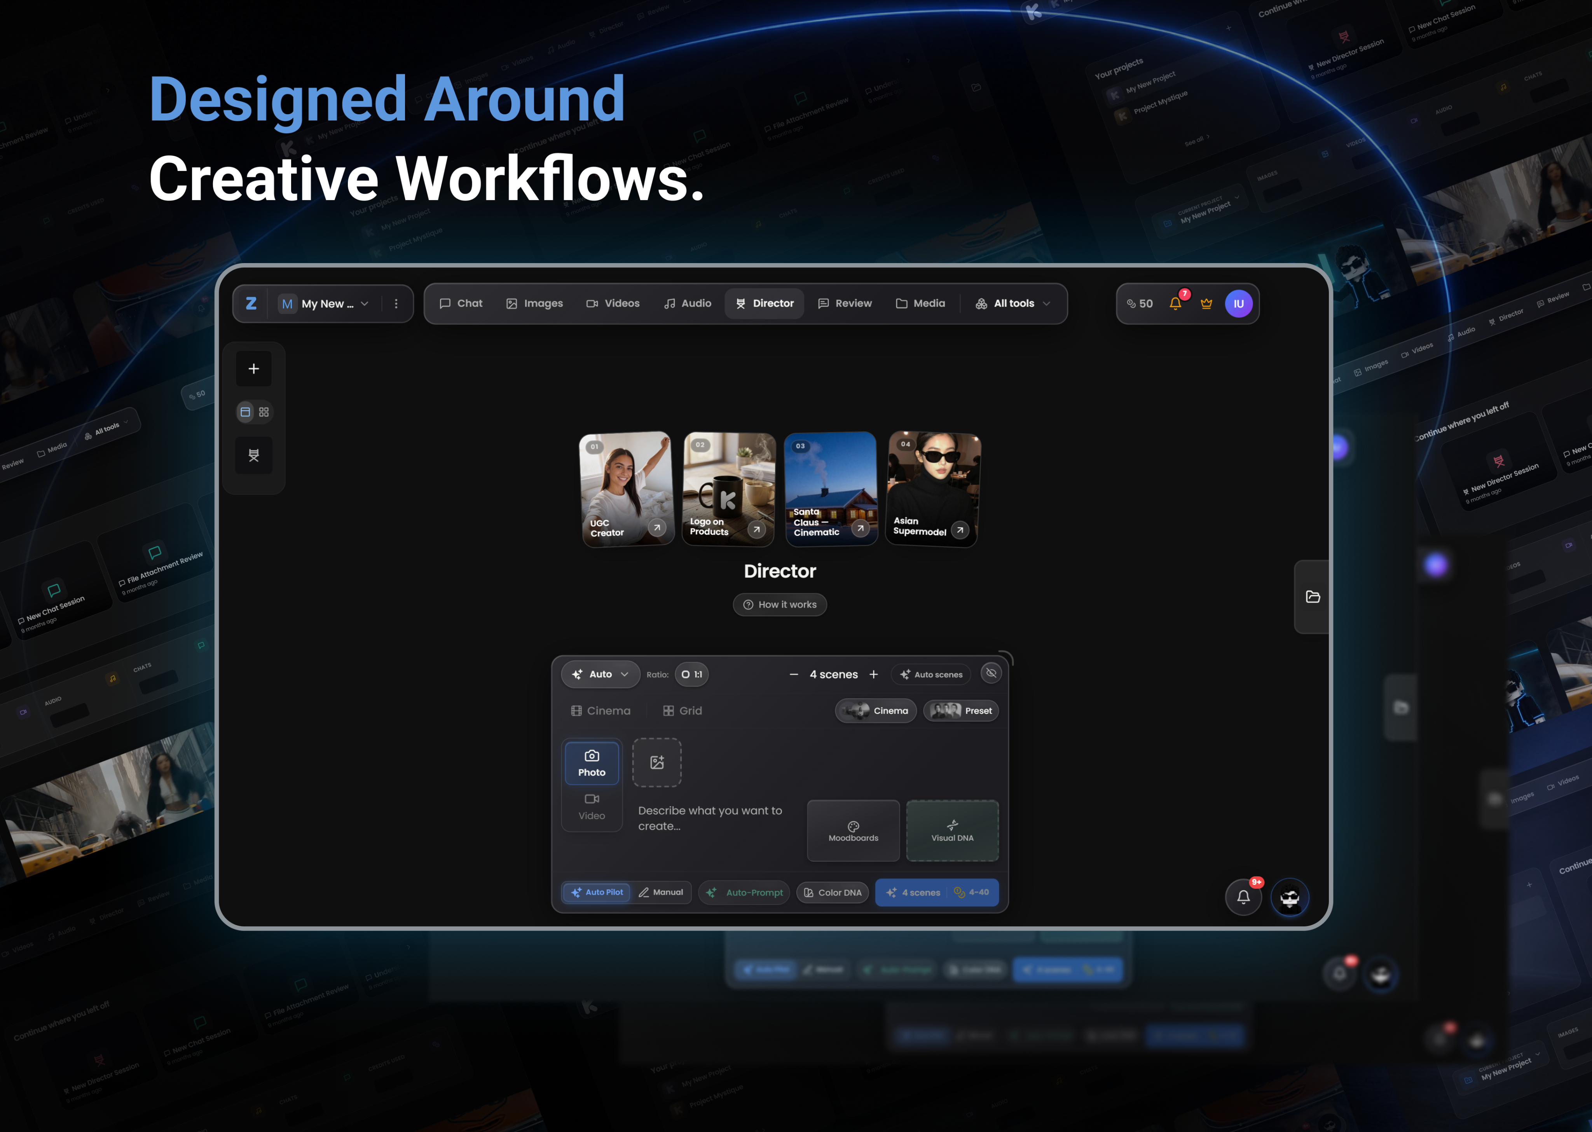Switch to single panel layout view

pyautogui.click(x=245, y=412)
